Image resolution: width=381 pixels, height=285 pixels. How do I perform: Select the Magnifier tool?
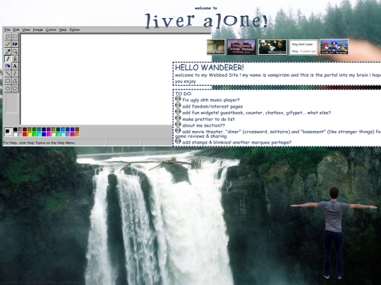[15, 51]
